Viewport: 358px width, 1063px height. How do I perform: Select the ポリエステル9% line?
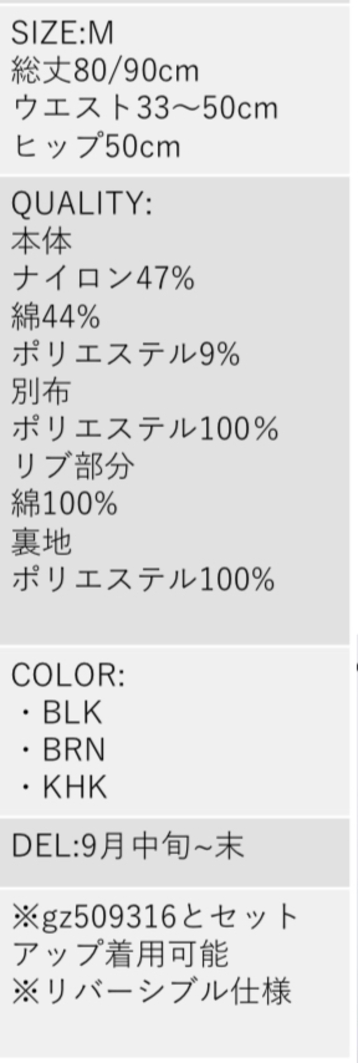pyautogui.click(x=126, y=354)
